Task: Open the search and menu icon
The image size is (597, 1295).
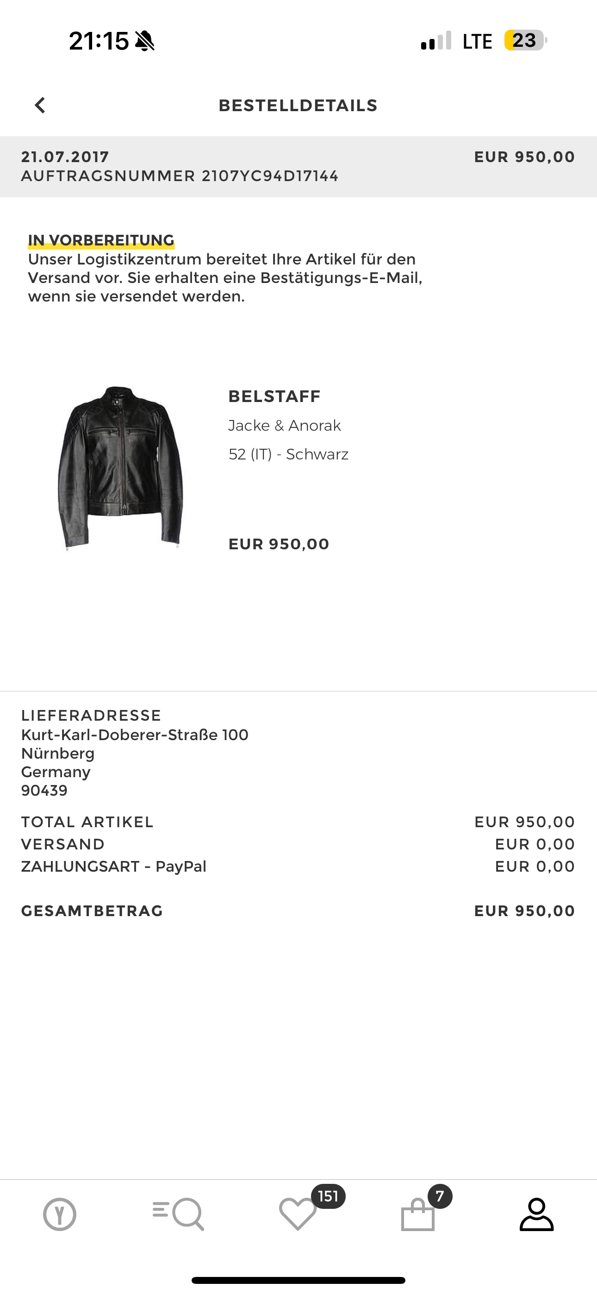Action: 178,1214
